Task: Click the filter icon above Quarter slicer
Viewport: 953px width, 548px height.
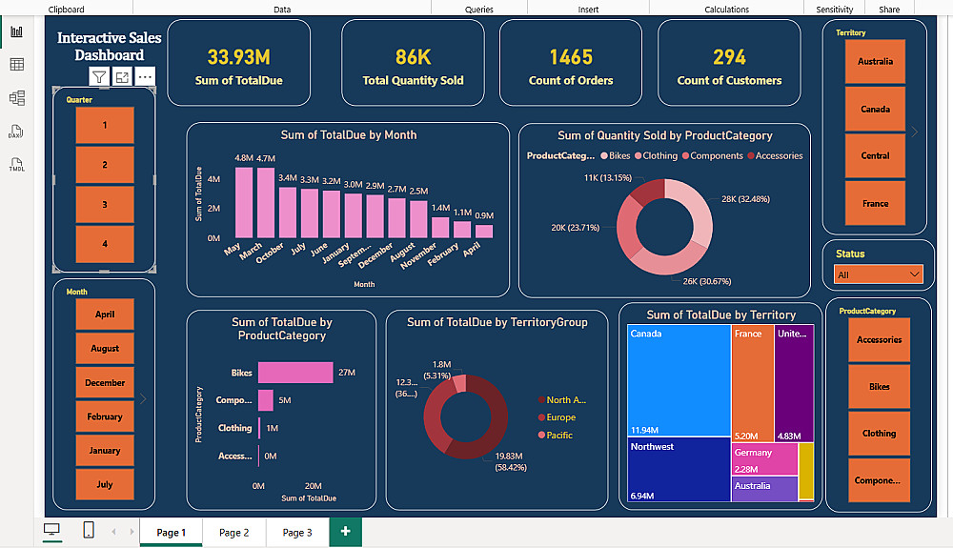Action: (x=99, y=77)
